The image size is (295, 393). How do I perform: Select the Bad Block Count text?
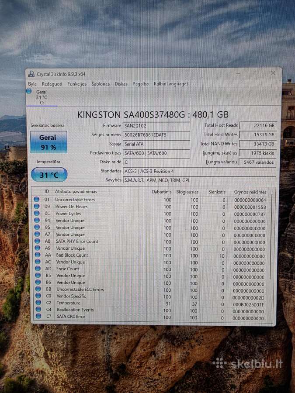(72, 255)
